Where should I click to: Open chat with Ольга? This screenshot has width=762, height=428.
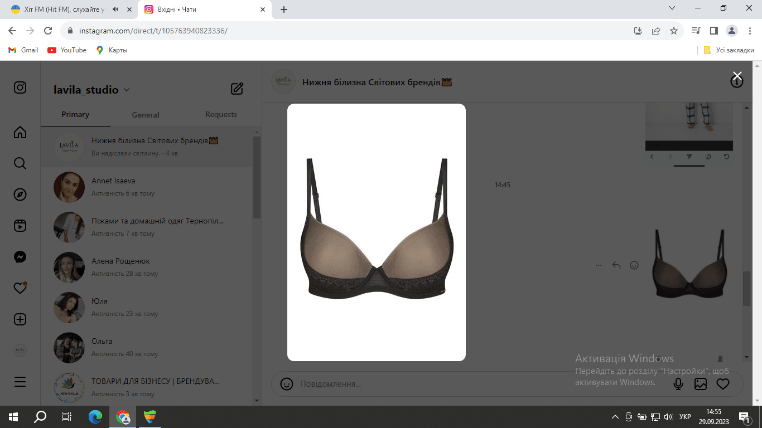click(147, 348)
